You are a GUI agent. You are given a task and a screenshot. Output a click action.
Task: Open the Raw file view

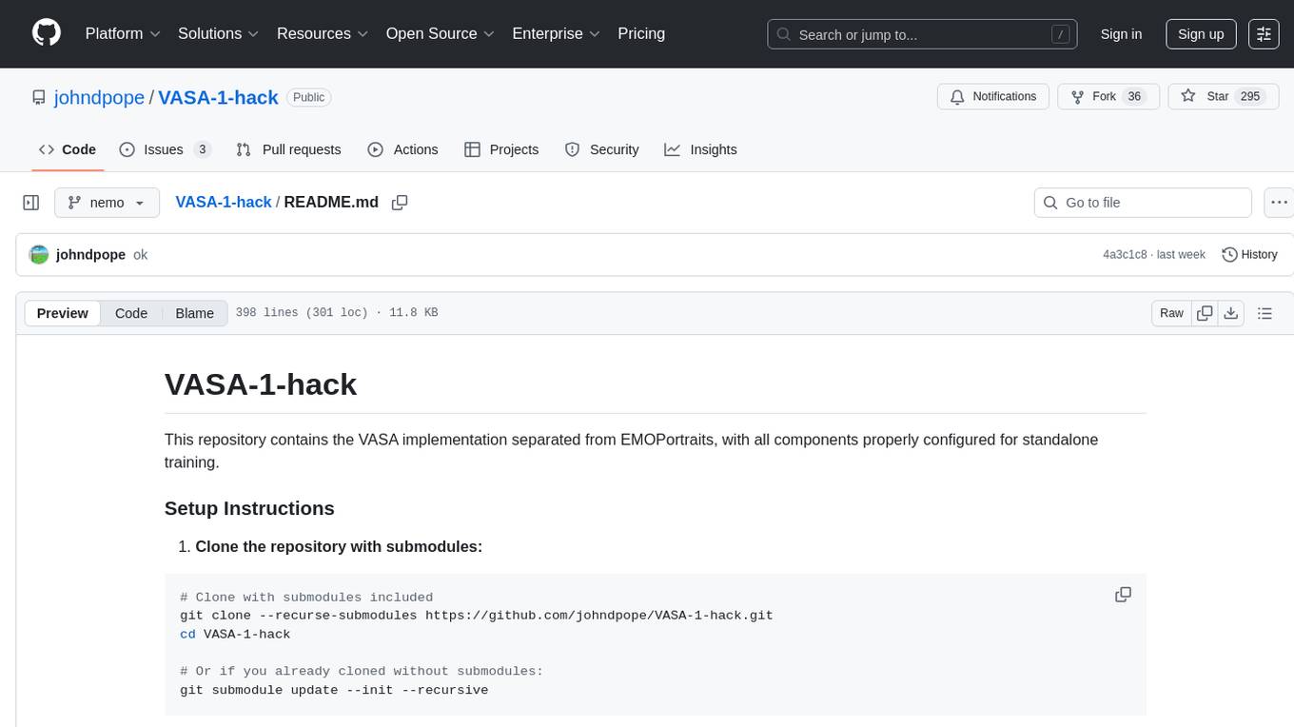[1171, 313]
